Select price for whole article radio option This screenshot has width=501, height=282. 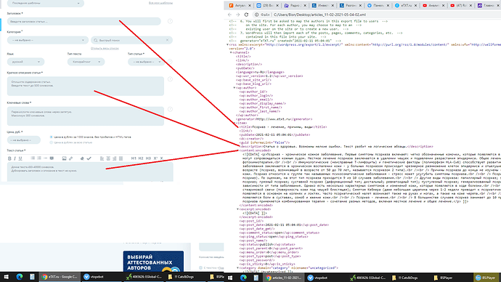(x=51, y=142)
